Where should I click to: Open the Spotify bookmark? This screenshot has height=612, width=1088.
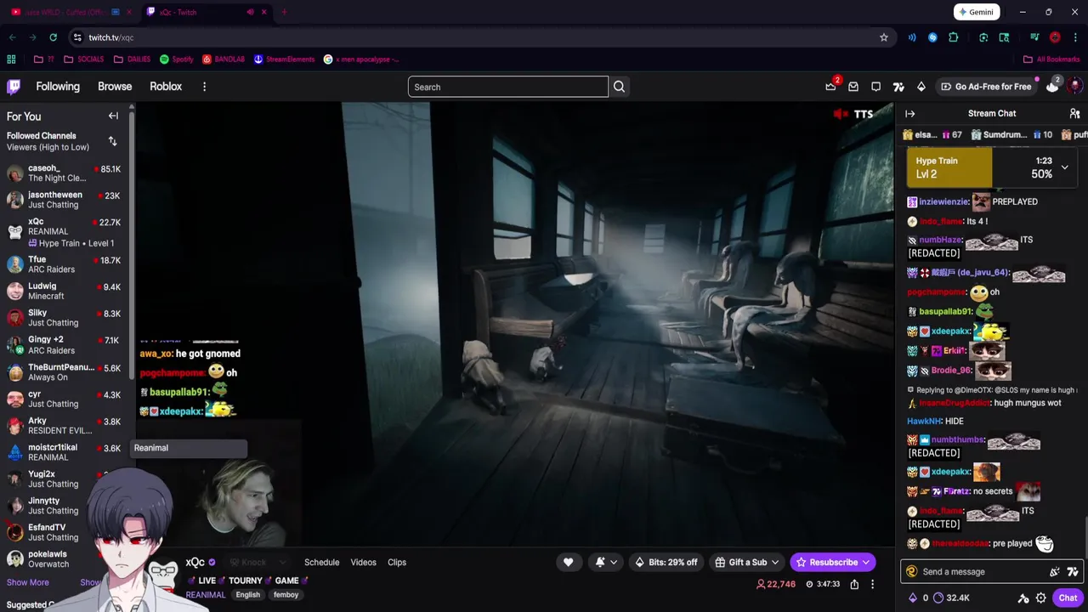tap(177, 59)
